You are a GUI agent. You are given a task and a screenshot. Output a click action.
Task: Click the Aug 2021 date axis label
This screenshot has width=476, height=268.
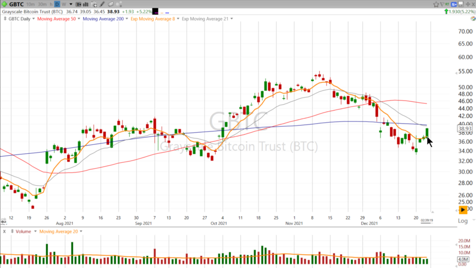coord(64,223)
